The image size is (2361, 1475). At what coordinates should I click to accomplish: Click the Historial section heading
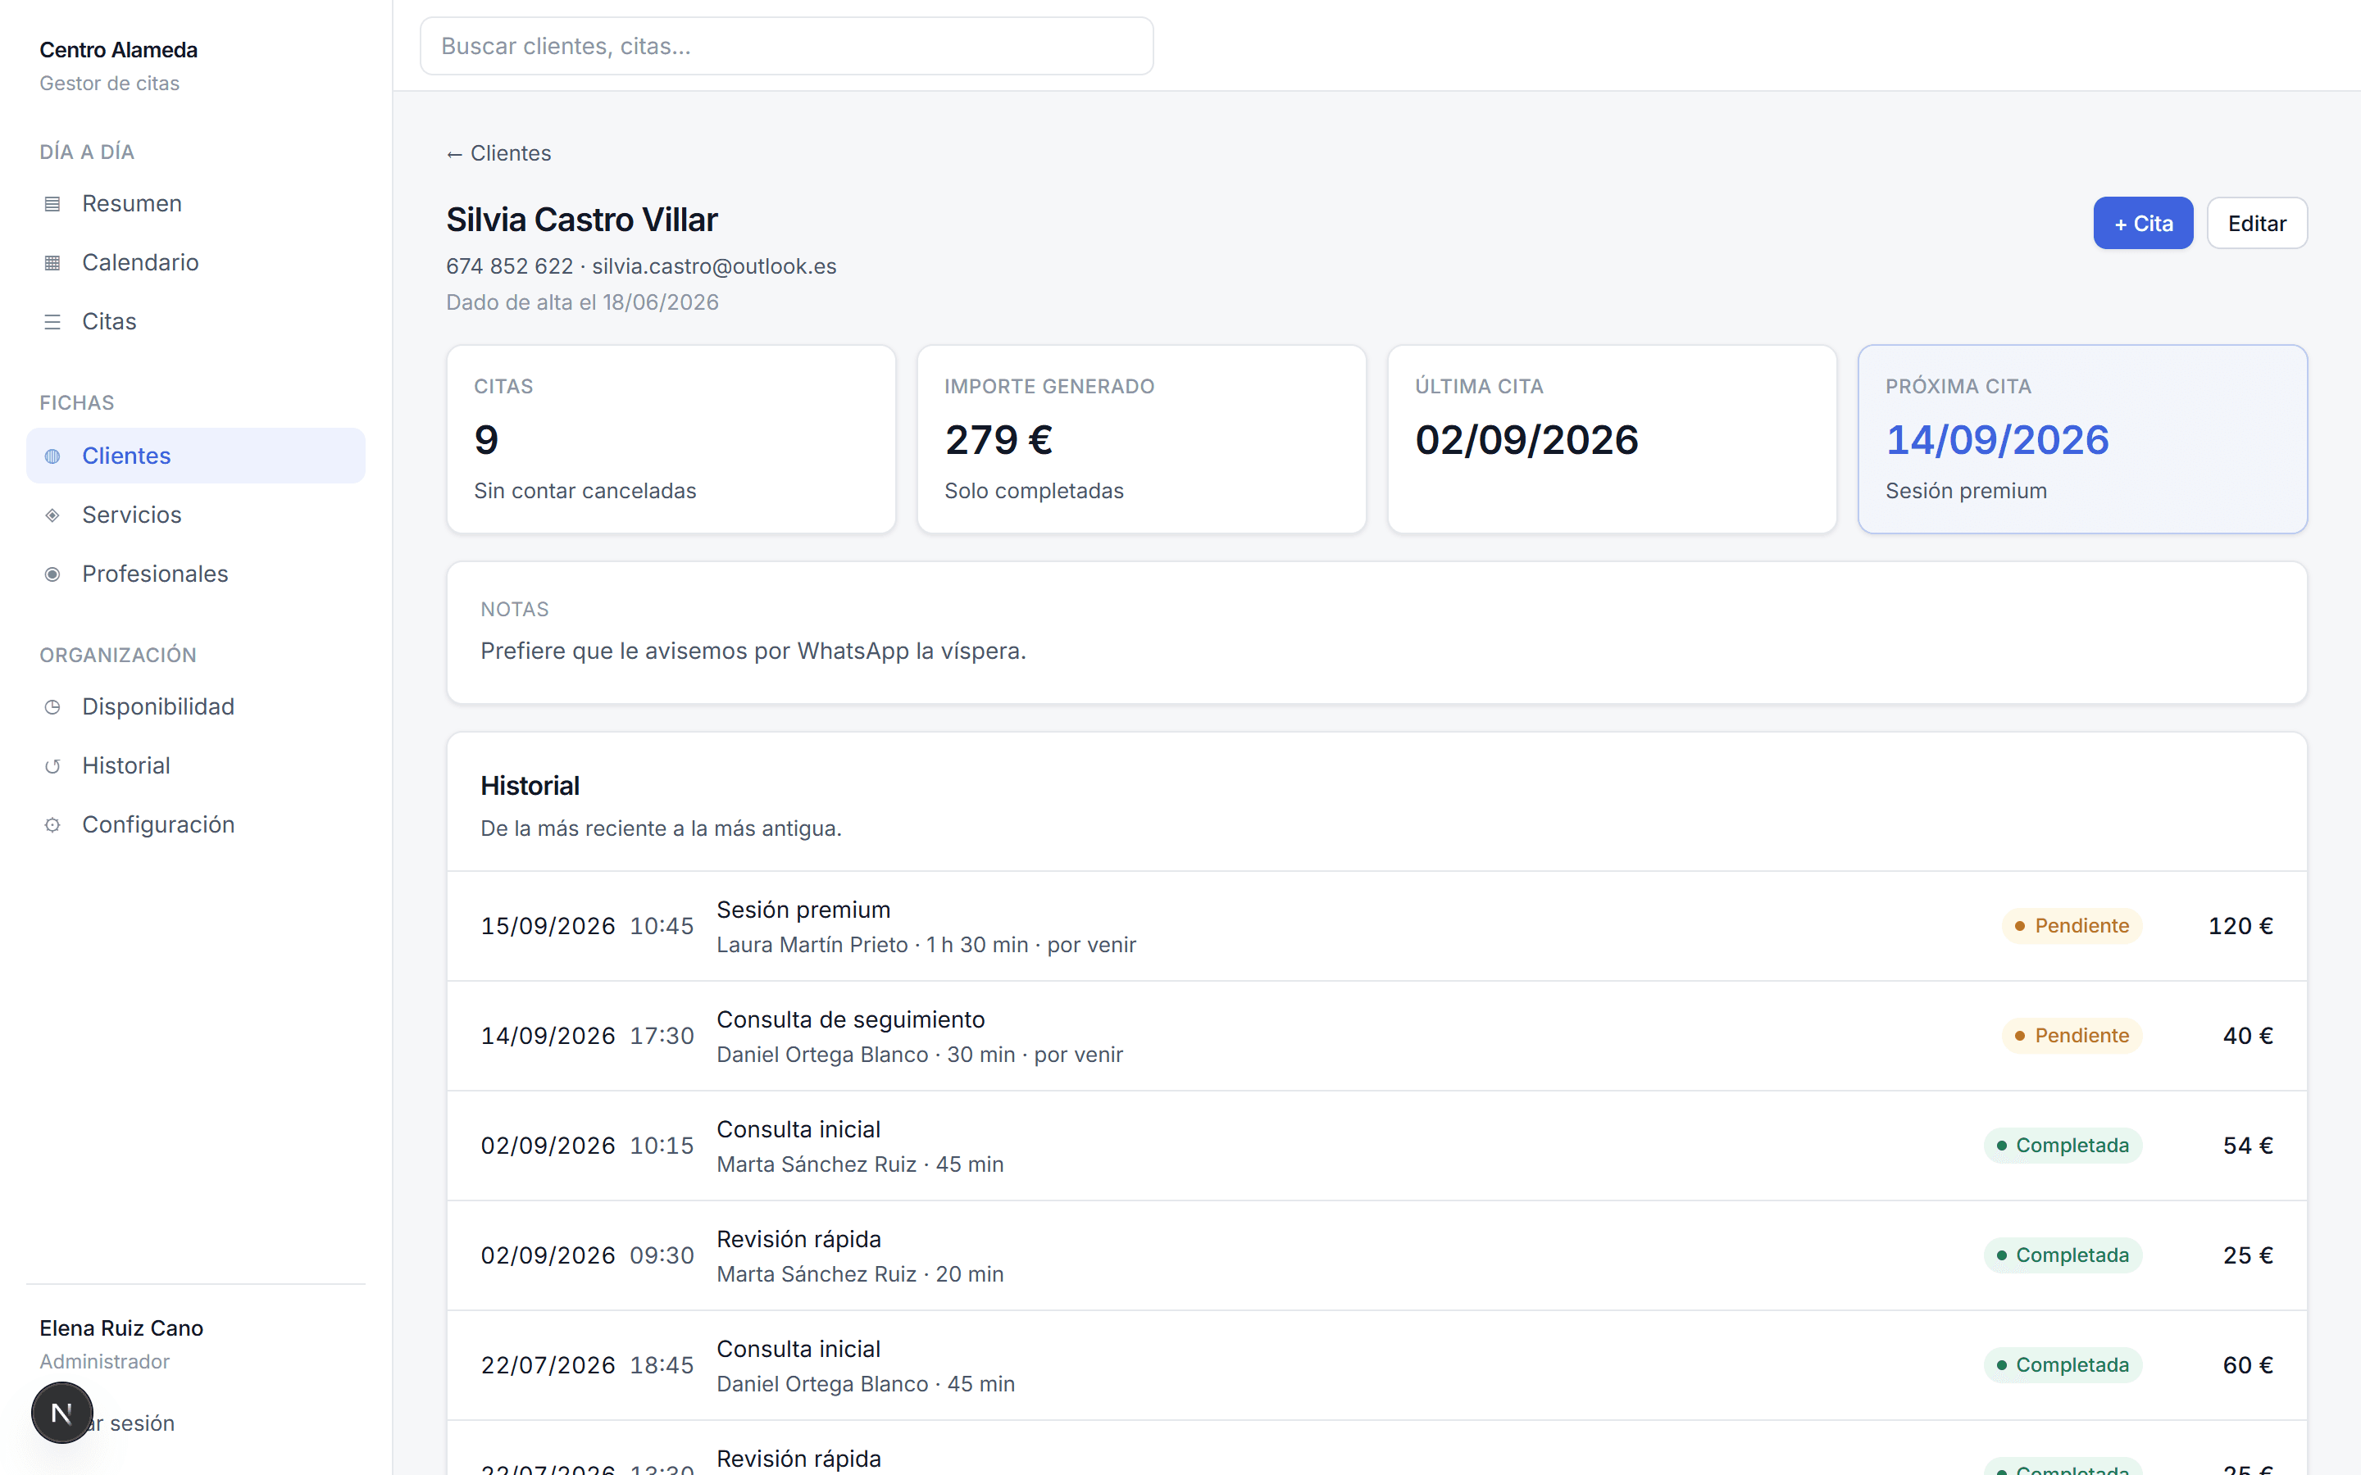click(530, 785)
